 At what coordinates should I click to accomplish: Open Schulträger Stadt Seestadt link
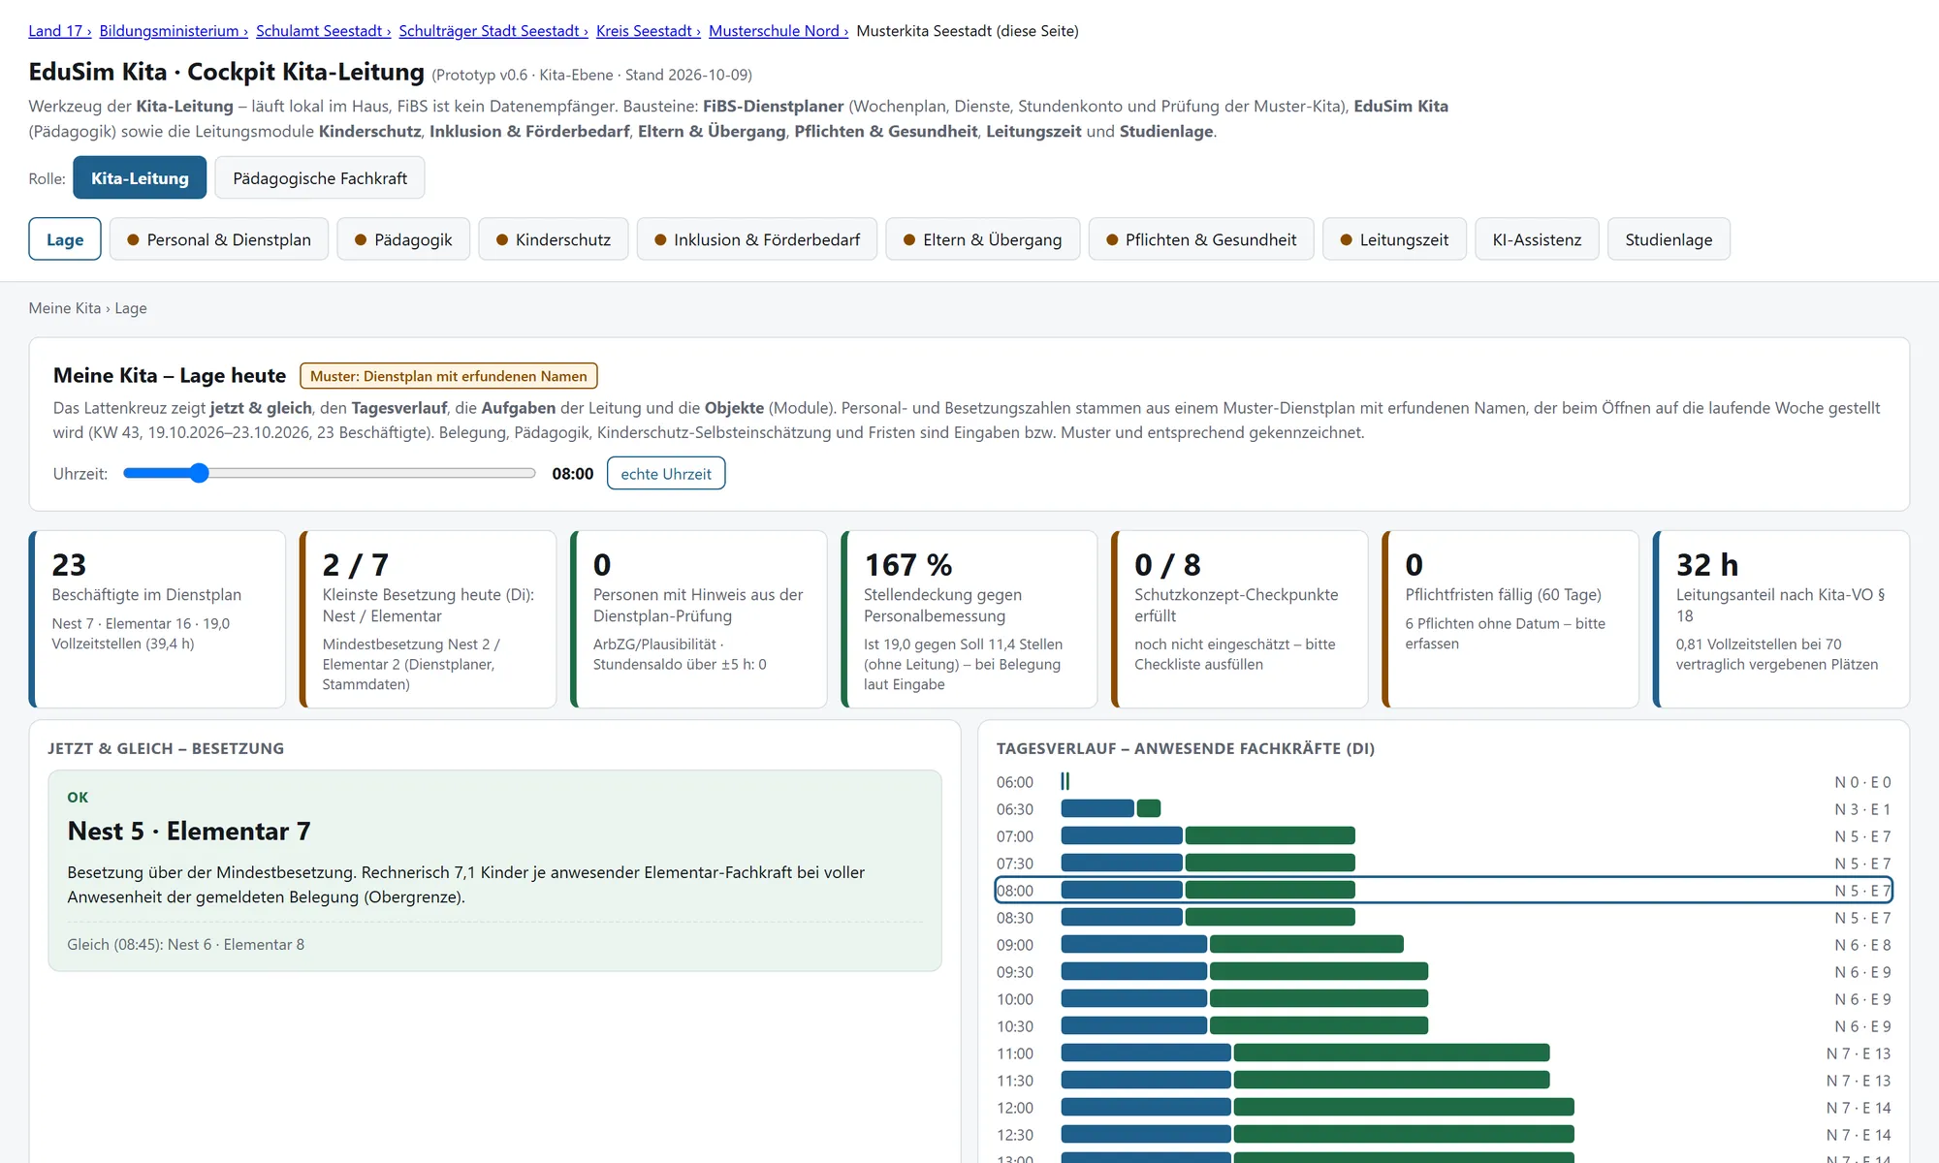pyautogui.click(x=493, y=31)
